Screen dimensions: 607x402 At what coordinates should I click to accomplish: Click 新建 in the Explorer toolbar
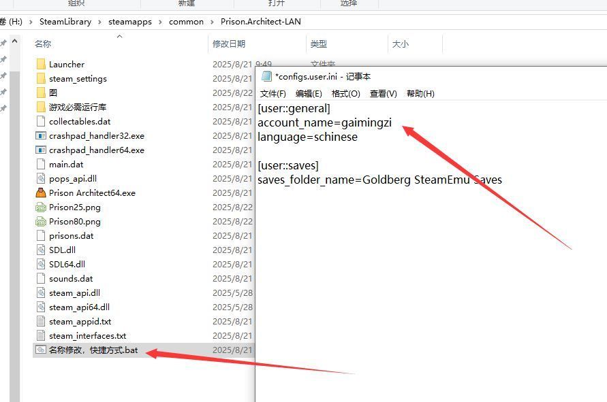[187, 3]
